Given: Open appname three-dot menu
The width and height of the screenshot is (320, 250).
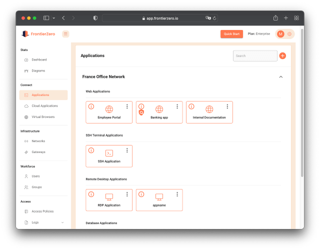Looking at the screenshot, I should click(177, 194).
